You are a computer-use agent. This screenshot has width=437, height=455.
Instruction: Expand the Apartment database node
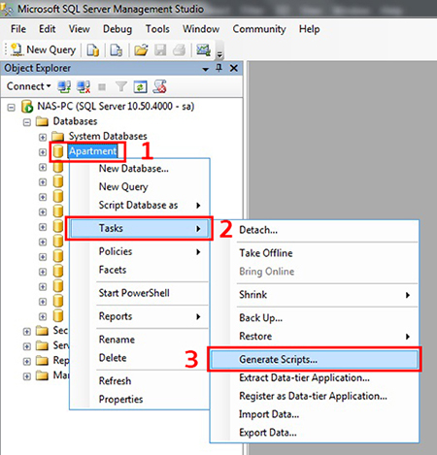click(x=43, y=152)
